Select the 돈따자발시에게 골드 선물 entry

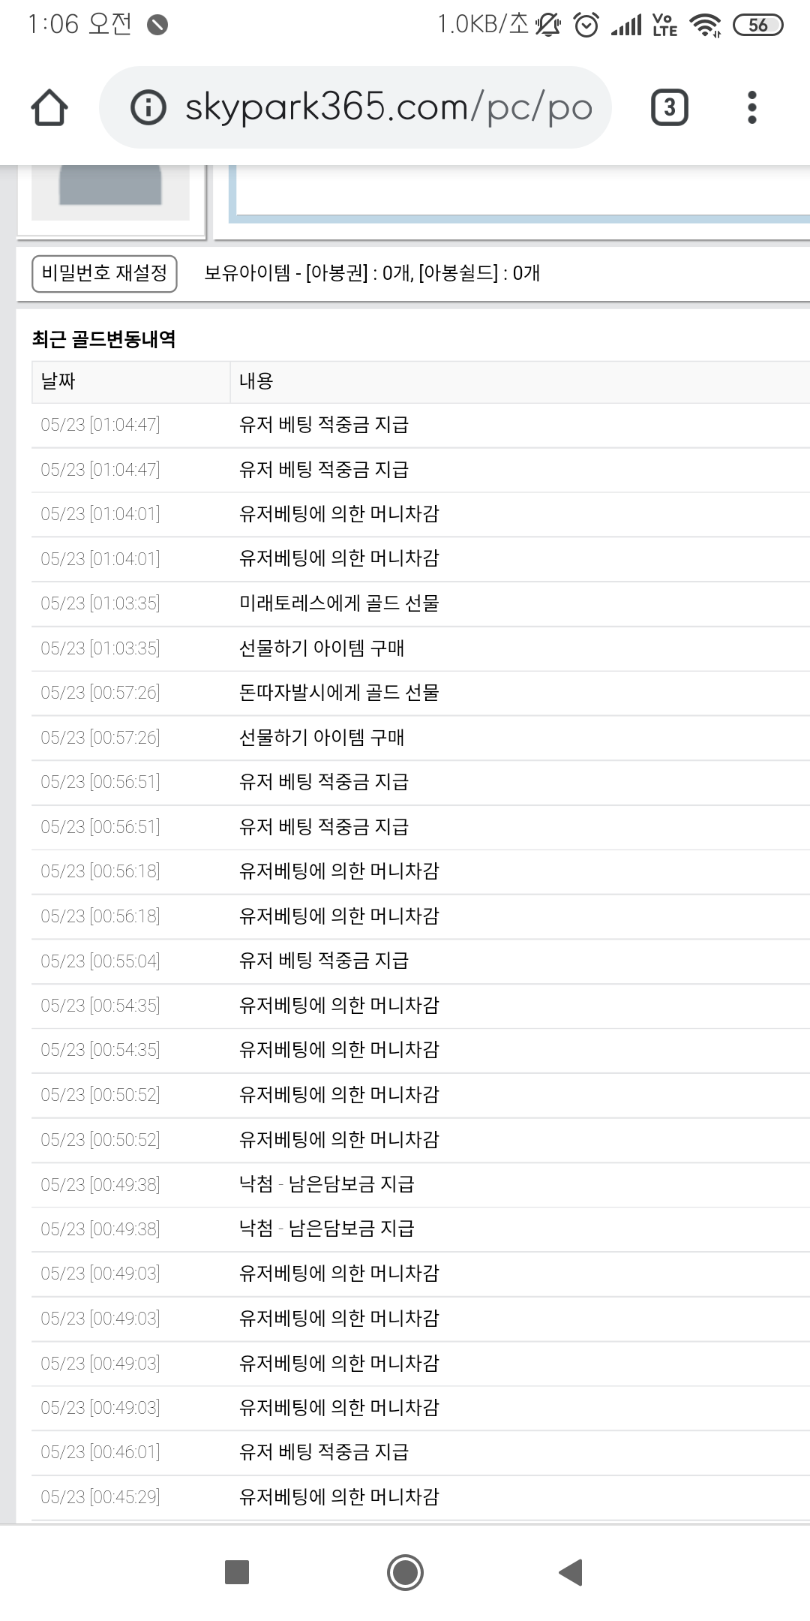(x=339, y=693)
